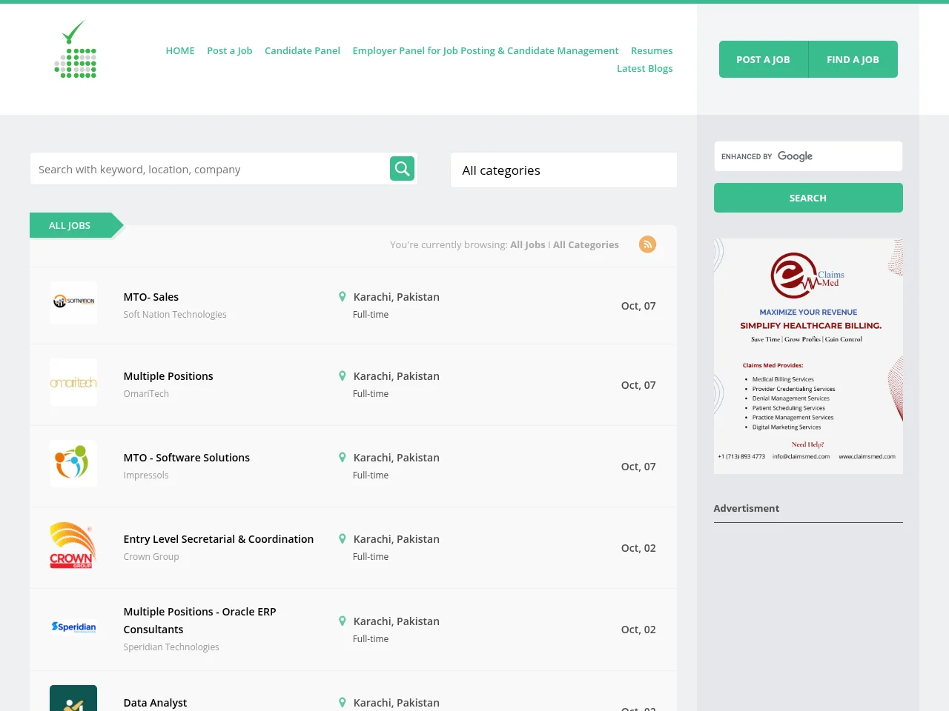Click the Speridian Technologies company name text

[171, 647]
